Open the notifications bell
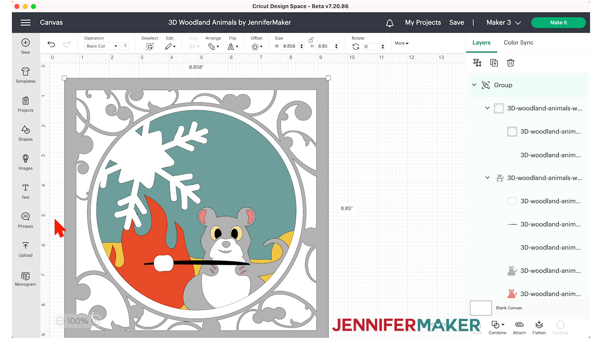The height and width of the screenshot is (339, 602). click(390, 23)
